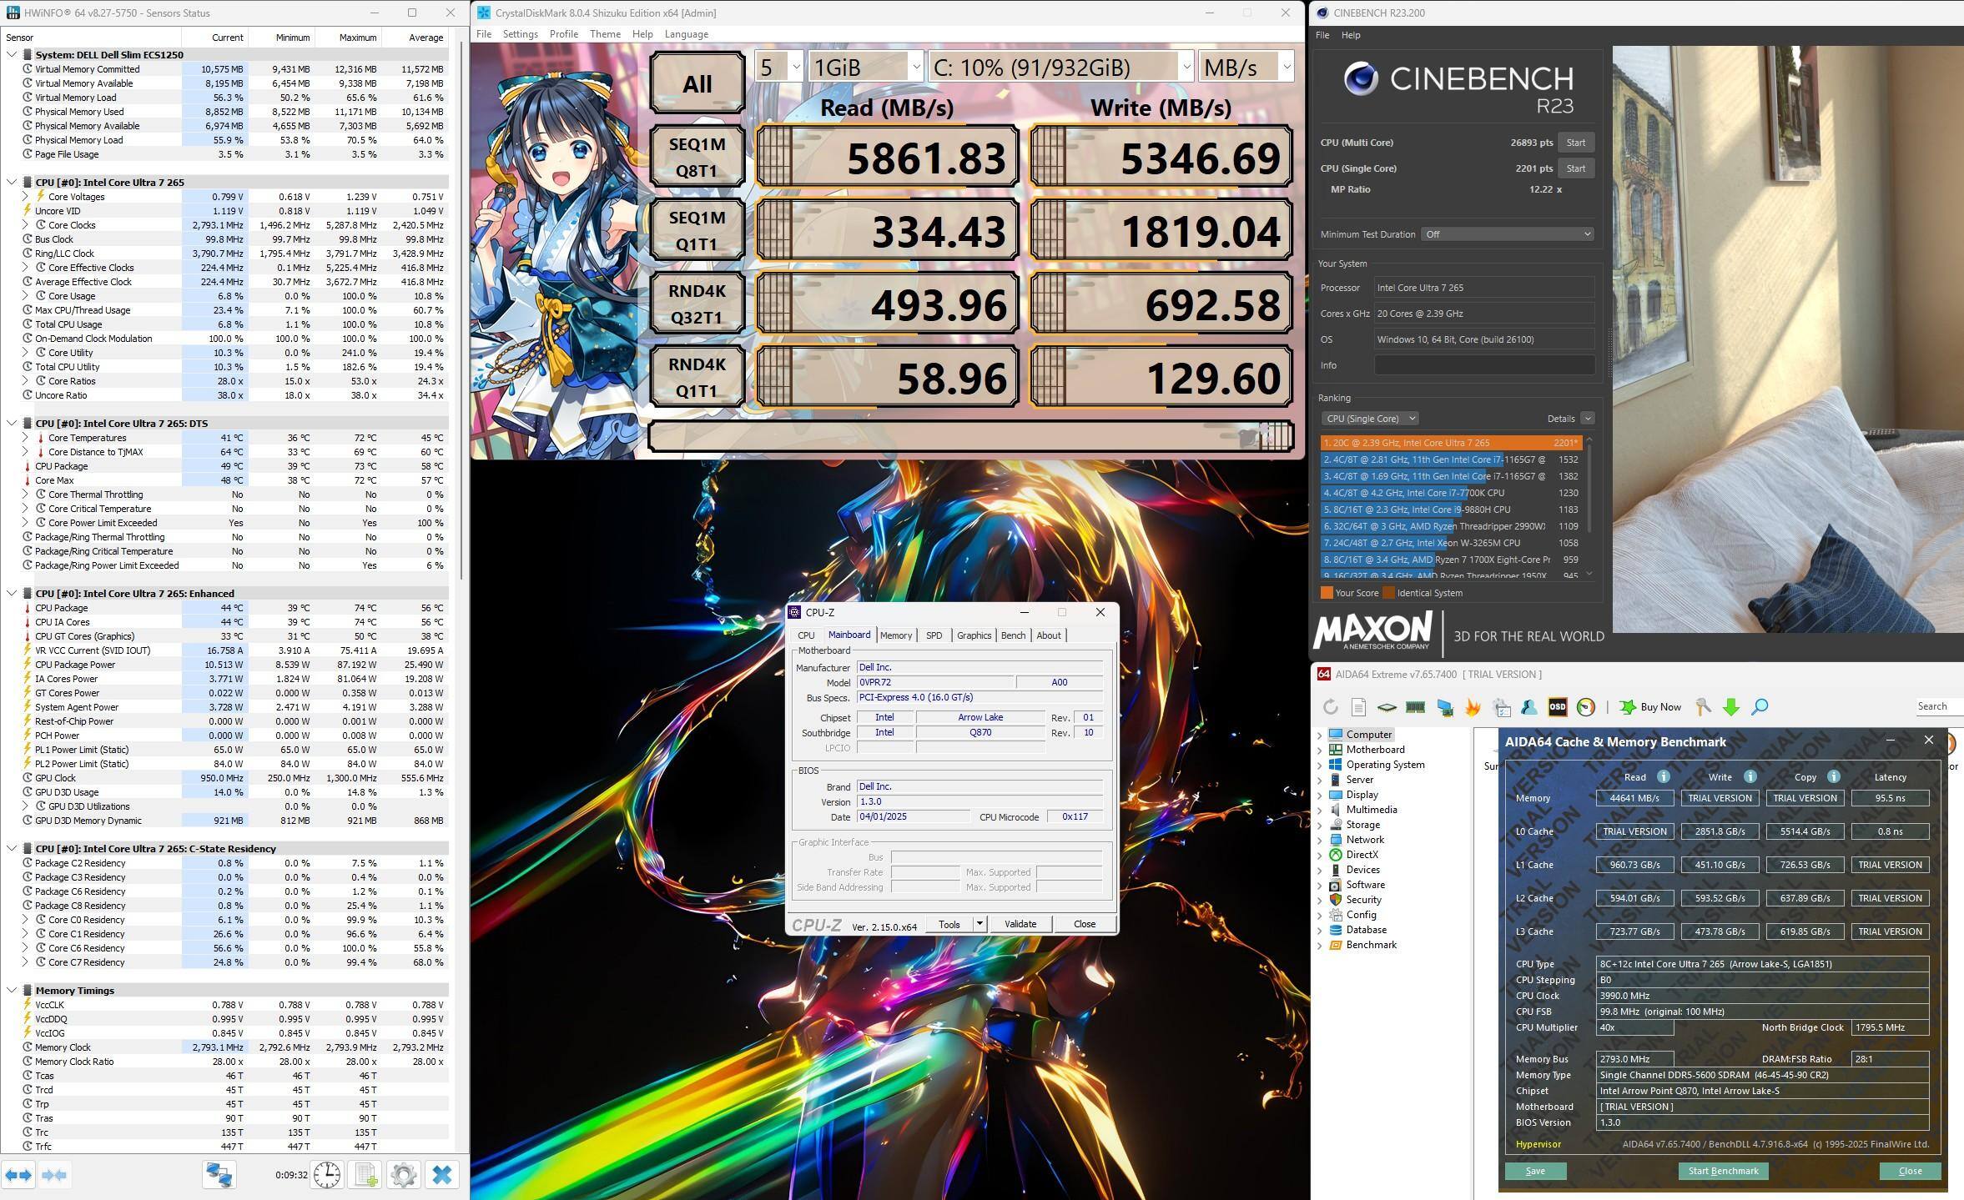Expand Motherboard node in AIDA64 tree

(x=1319, y=750)
